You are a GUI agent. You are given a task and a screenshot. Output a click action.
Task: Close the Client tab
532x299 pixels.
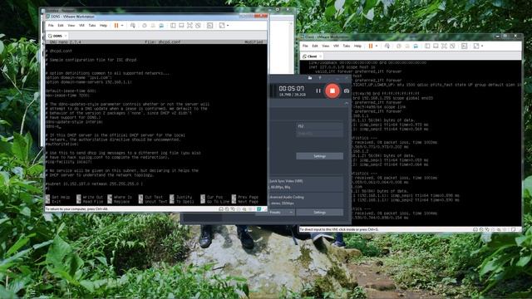point(320,56)
